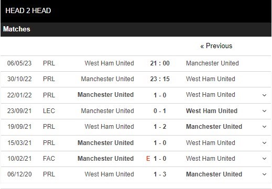The height and width of the screenshot is (189, 272).
Task: Click the red E extra-time indicator
Action: [148, 159]
